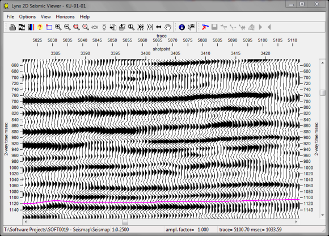Click the horizontal scrollbar right arrow
The height and width of the screenshot is (236, 329).
pos(296,222)
